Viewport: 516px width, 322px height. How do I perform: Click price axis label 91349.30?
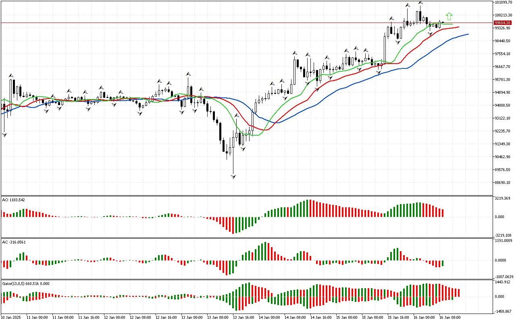(502, 144)
